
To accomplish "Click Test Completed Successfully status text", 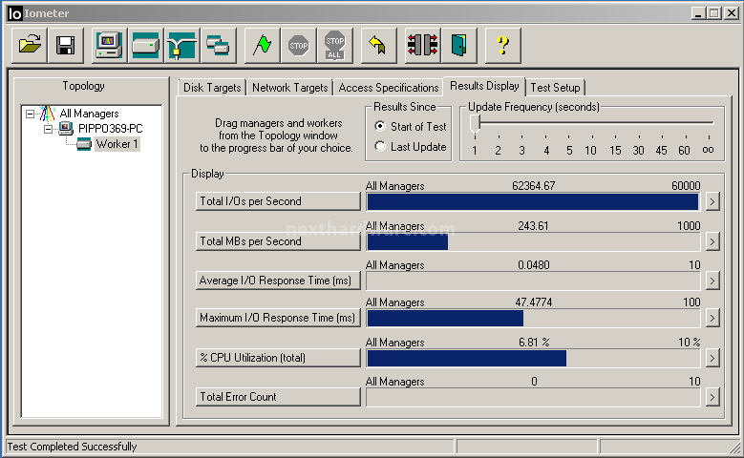I will tap(72, 447).
